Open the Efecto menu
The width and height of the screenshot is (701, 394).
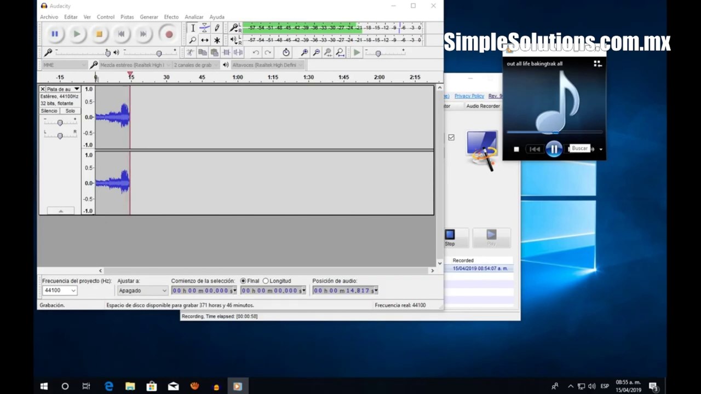tap(171, 17)
